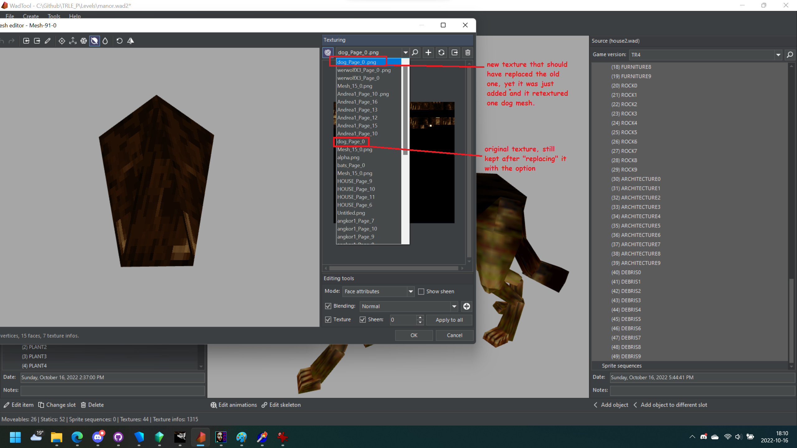
Task: Uncheck the Blending checkbox
Action: pyautogui.click(x=328, y=306)
